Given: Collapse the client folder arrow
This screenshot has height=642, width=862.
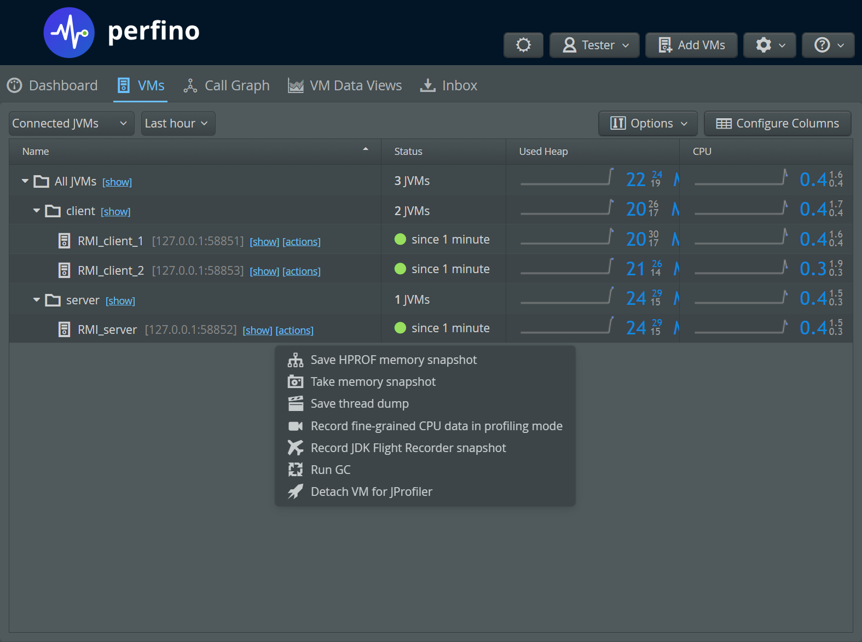Looking at the screenshot, I should (37, 211).
